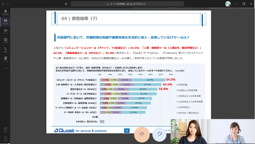Screen dimensions: 255x144
Task: Click the 32.9% bar segment
Action: pos(149,80)
